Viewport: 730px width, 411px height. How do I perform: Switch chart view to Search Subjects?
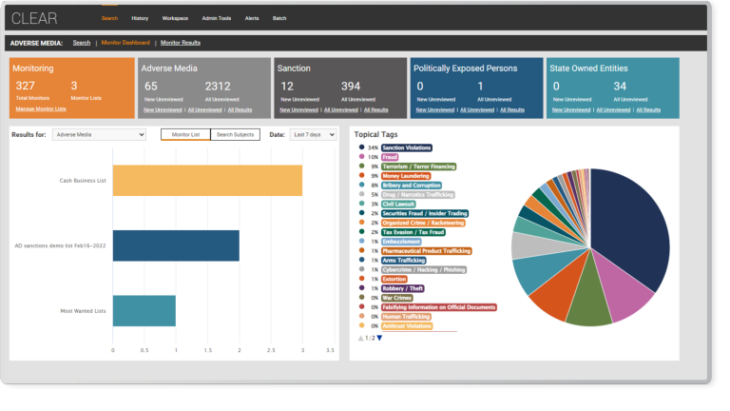(x=234, y=135)
